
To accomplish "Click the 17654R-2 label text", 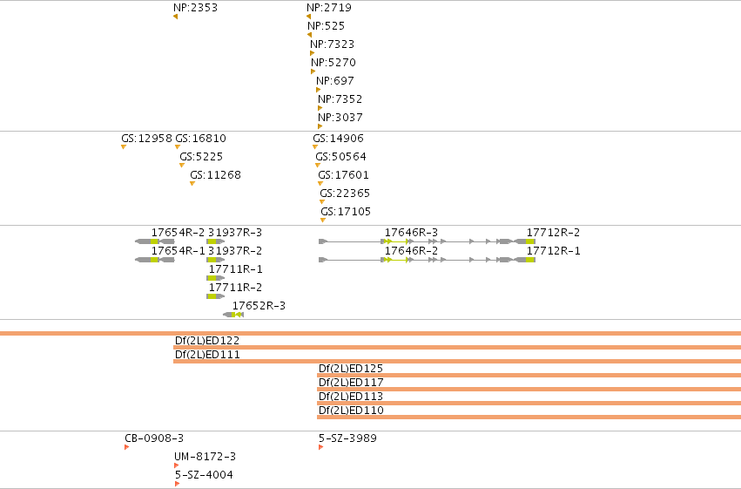I will (x=179, y=233).
